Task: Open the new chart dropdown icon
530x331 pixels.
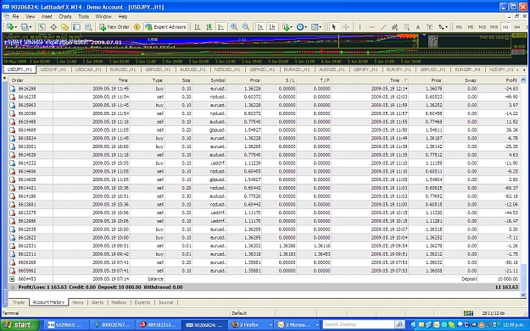Action: click(11, 27)
